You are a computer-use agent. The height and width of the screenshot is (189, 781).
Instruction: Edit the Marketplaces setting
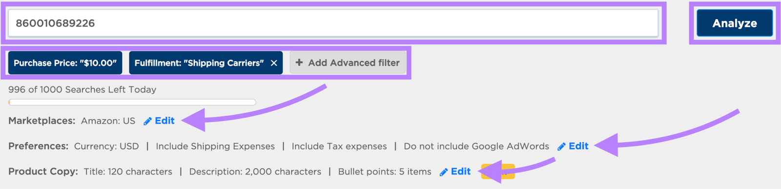(x=164, y=121)
